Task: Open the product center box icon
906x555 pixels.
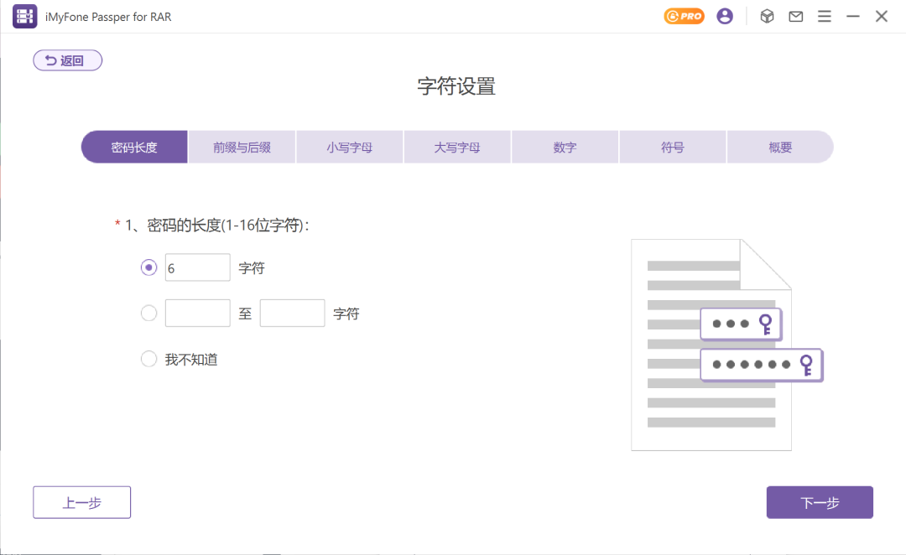Action: tap(767, 16)
